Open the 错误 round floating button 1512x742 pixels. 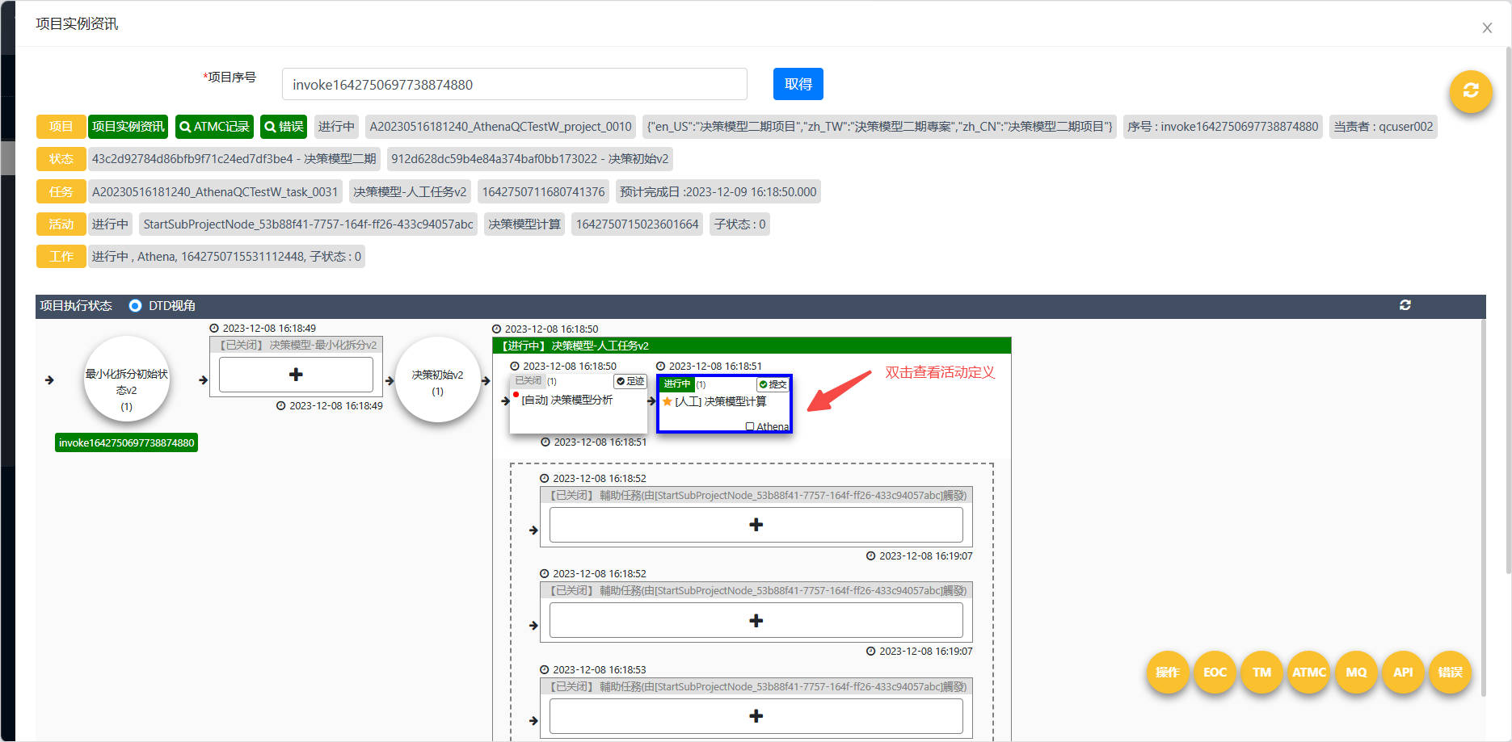coord(1450,672)
